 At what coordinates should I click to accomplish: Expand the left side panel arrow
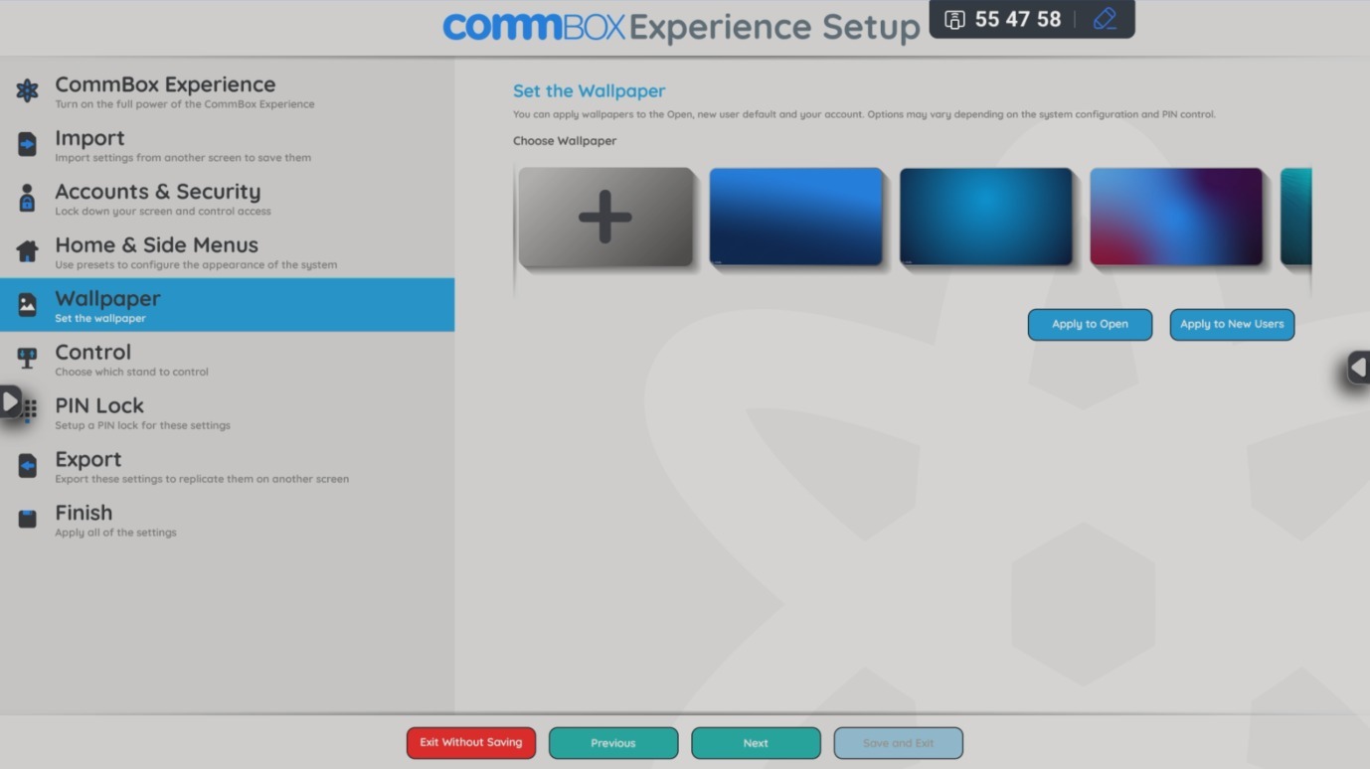coord(10,401)
